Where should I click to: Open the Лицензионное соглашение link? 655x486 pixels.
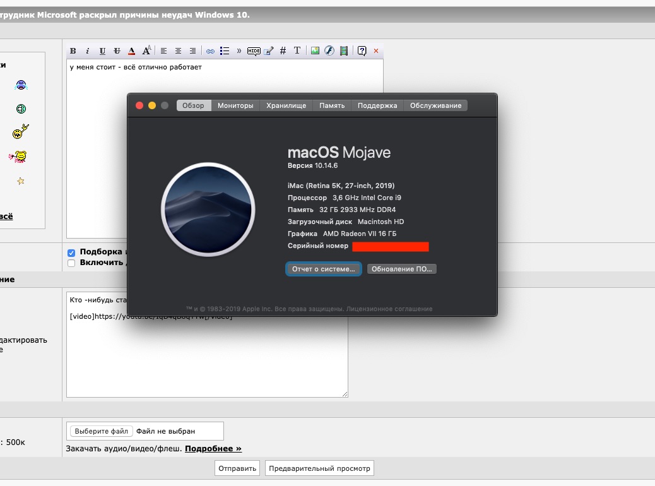point(389,309)
